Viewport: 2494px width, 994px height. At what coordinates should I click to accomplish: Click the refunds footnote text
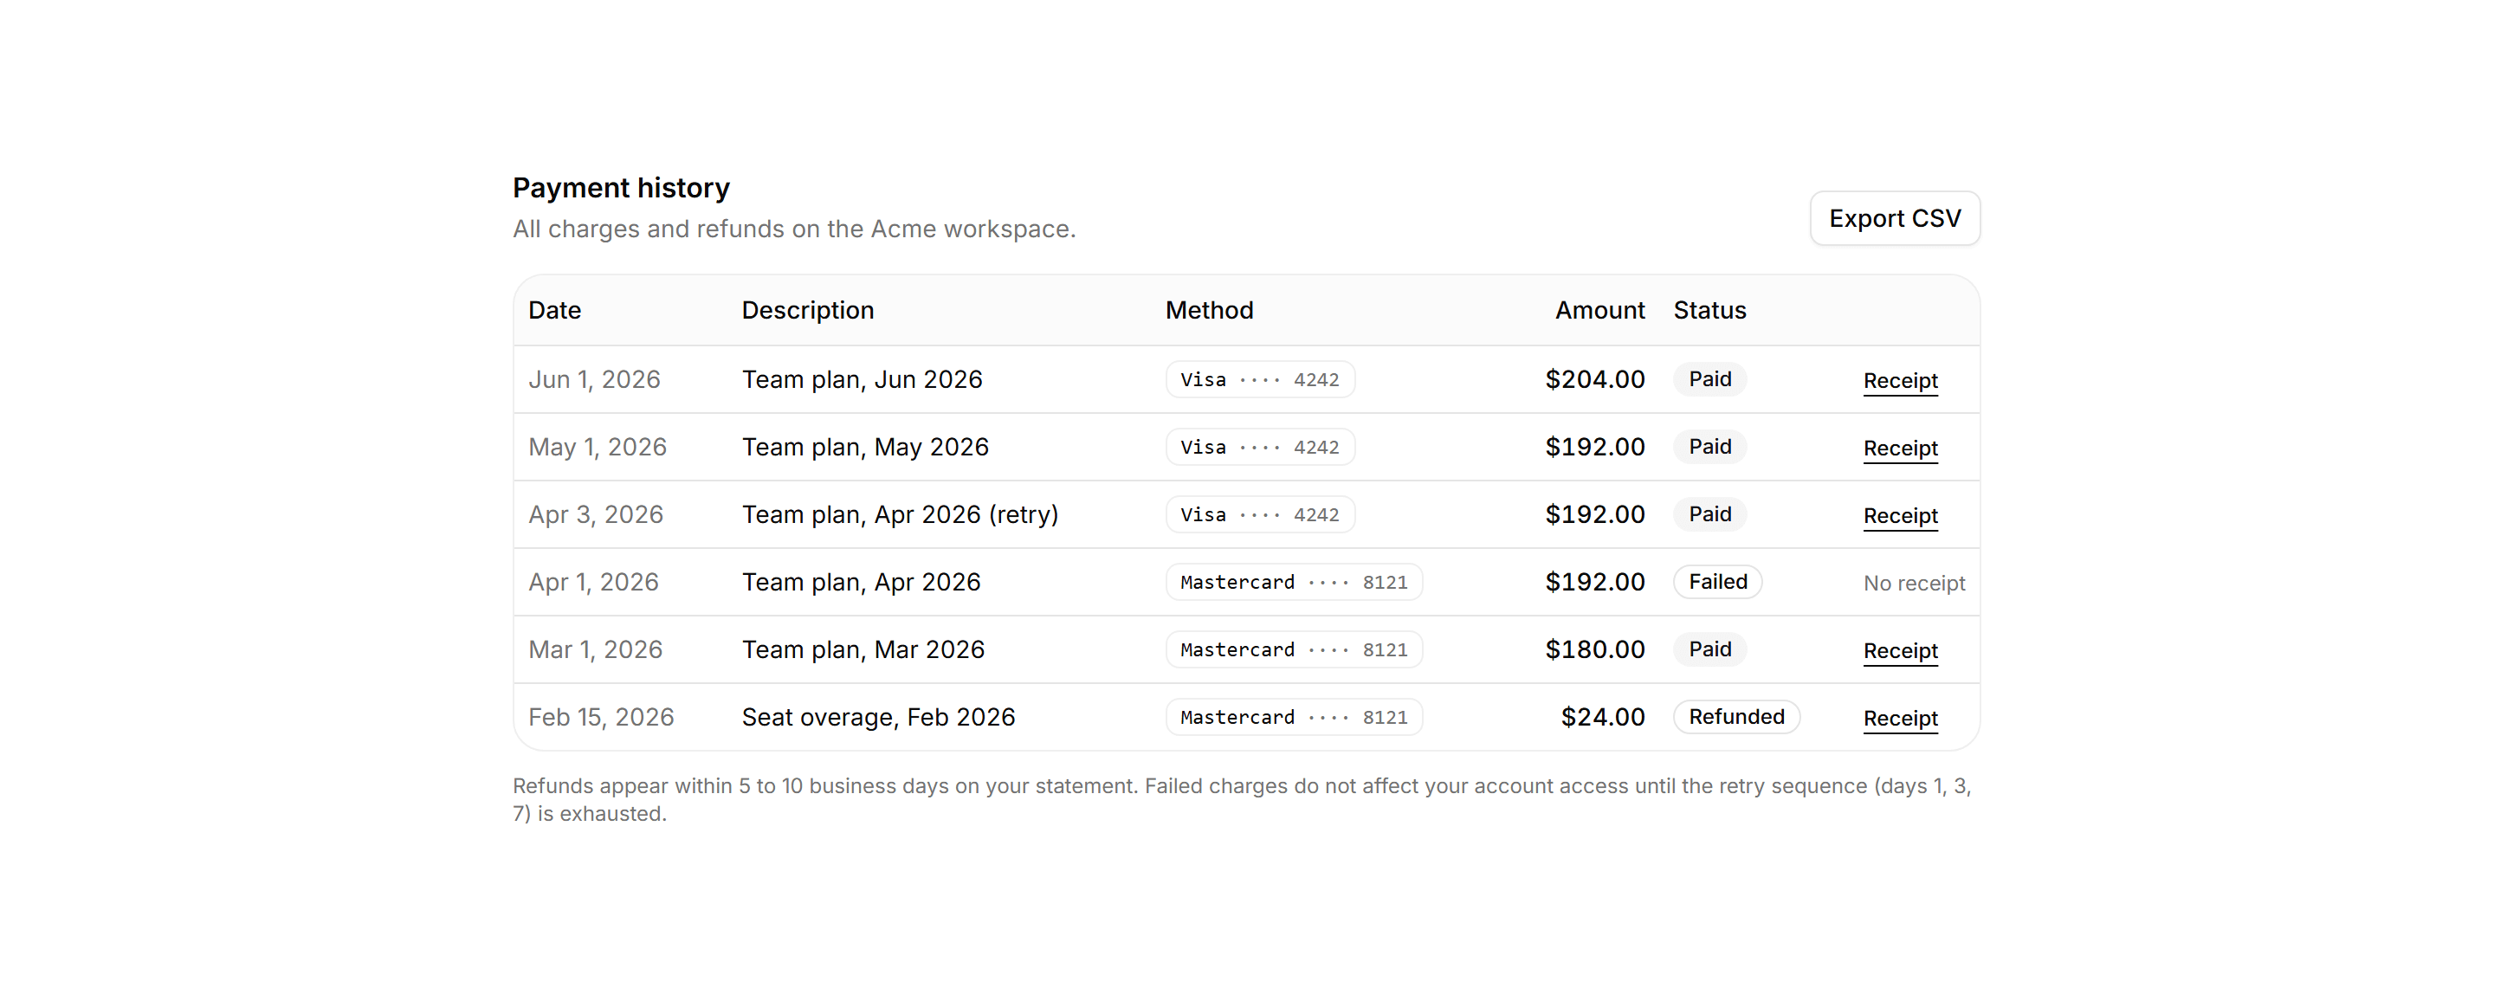pyautogui.click(x=1242, y=799)
